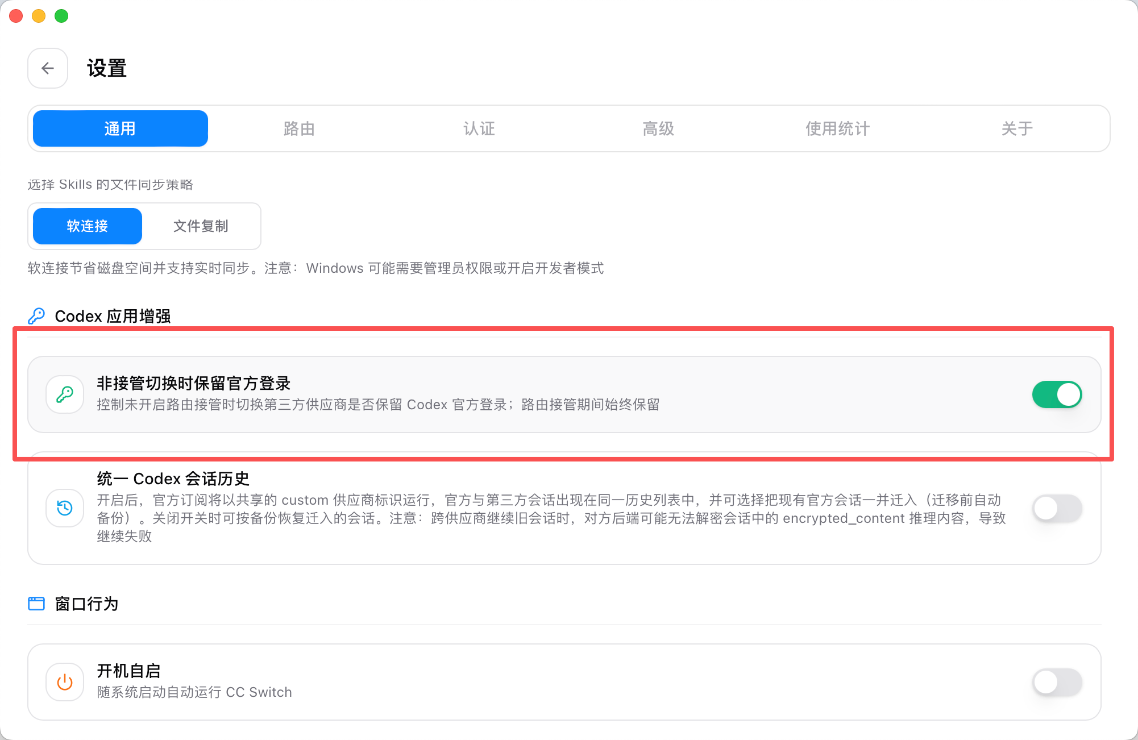Switch to the 高级 tab
1138x740 pixels.
pyautogui.click(x=658, y=128)
